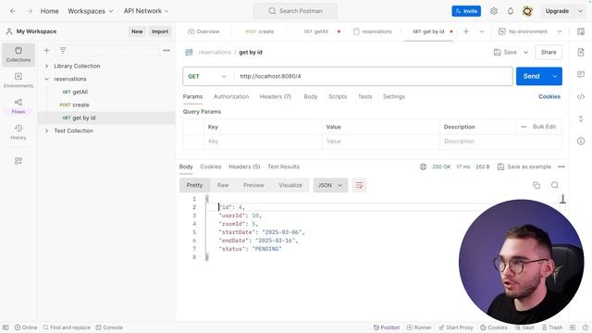Screen dimensions: 592x333
Task: Open the No environment selector
Action: (530, 31)
